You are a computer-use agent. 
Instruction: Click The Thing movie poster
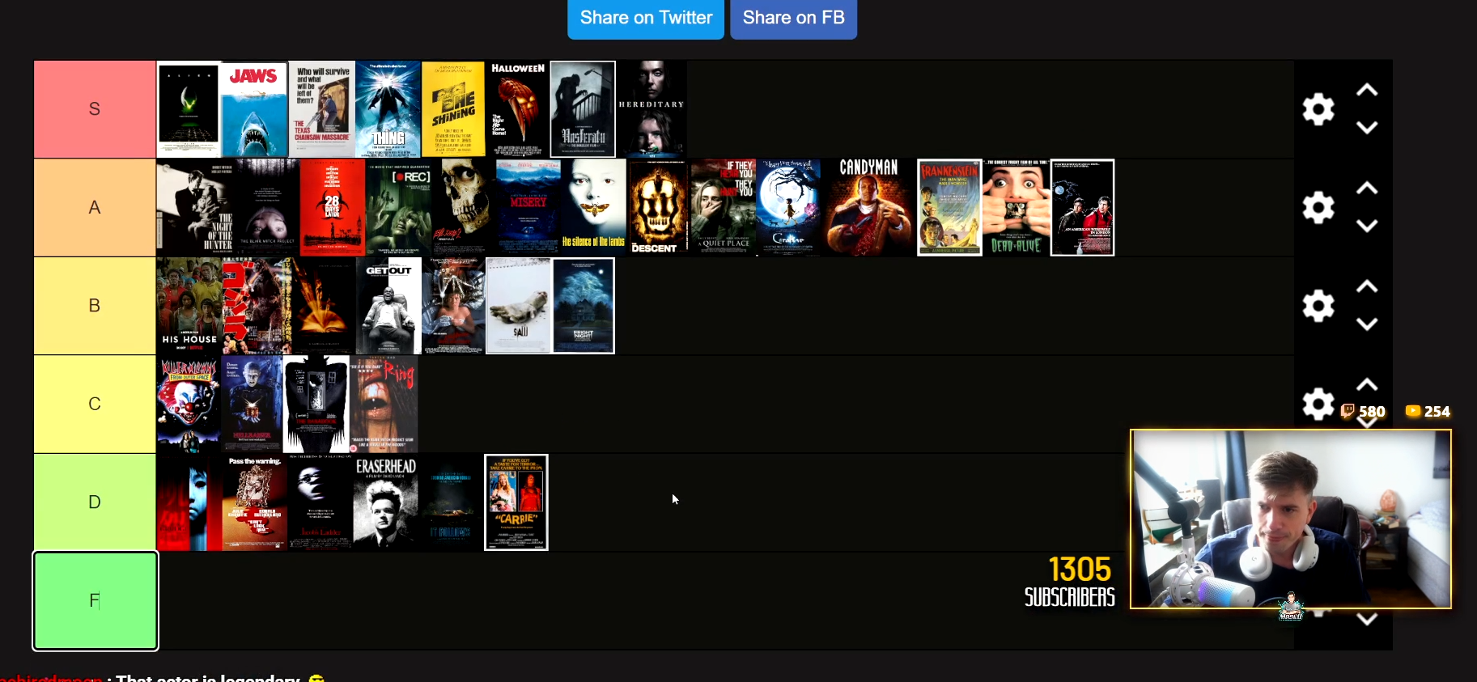(388, 109)
